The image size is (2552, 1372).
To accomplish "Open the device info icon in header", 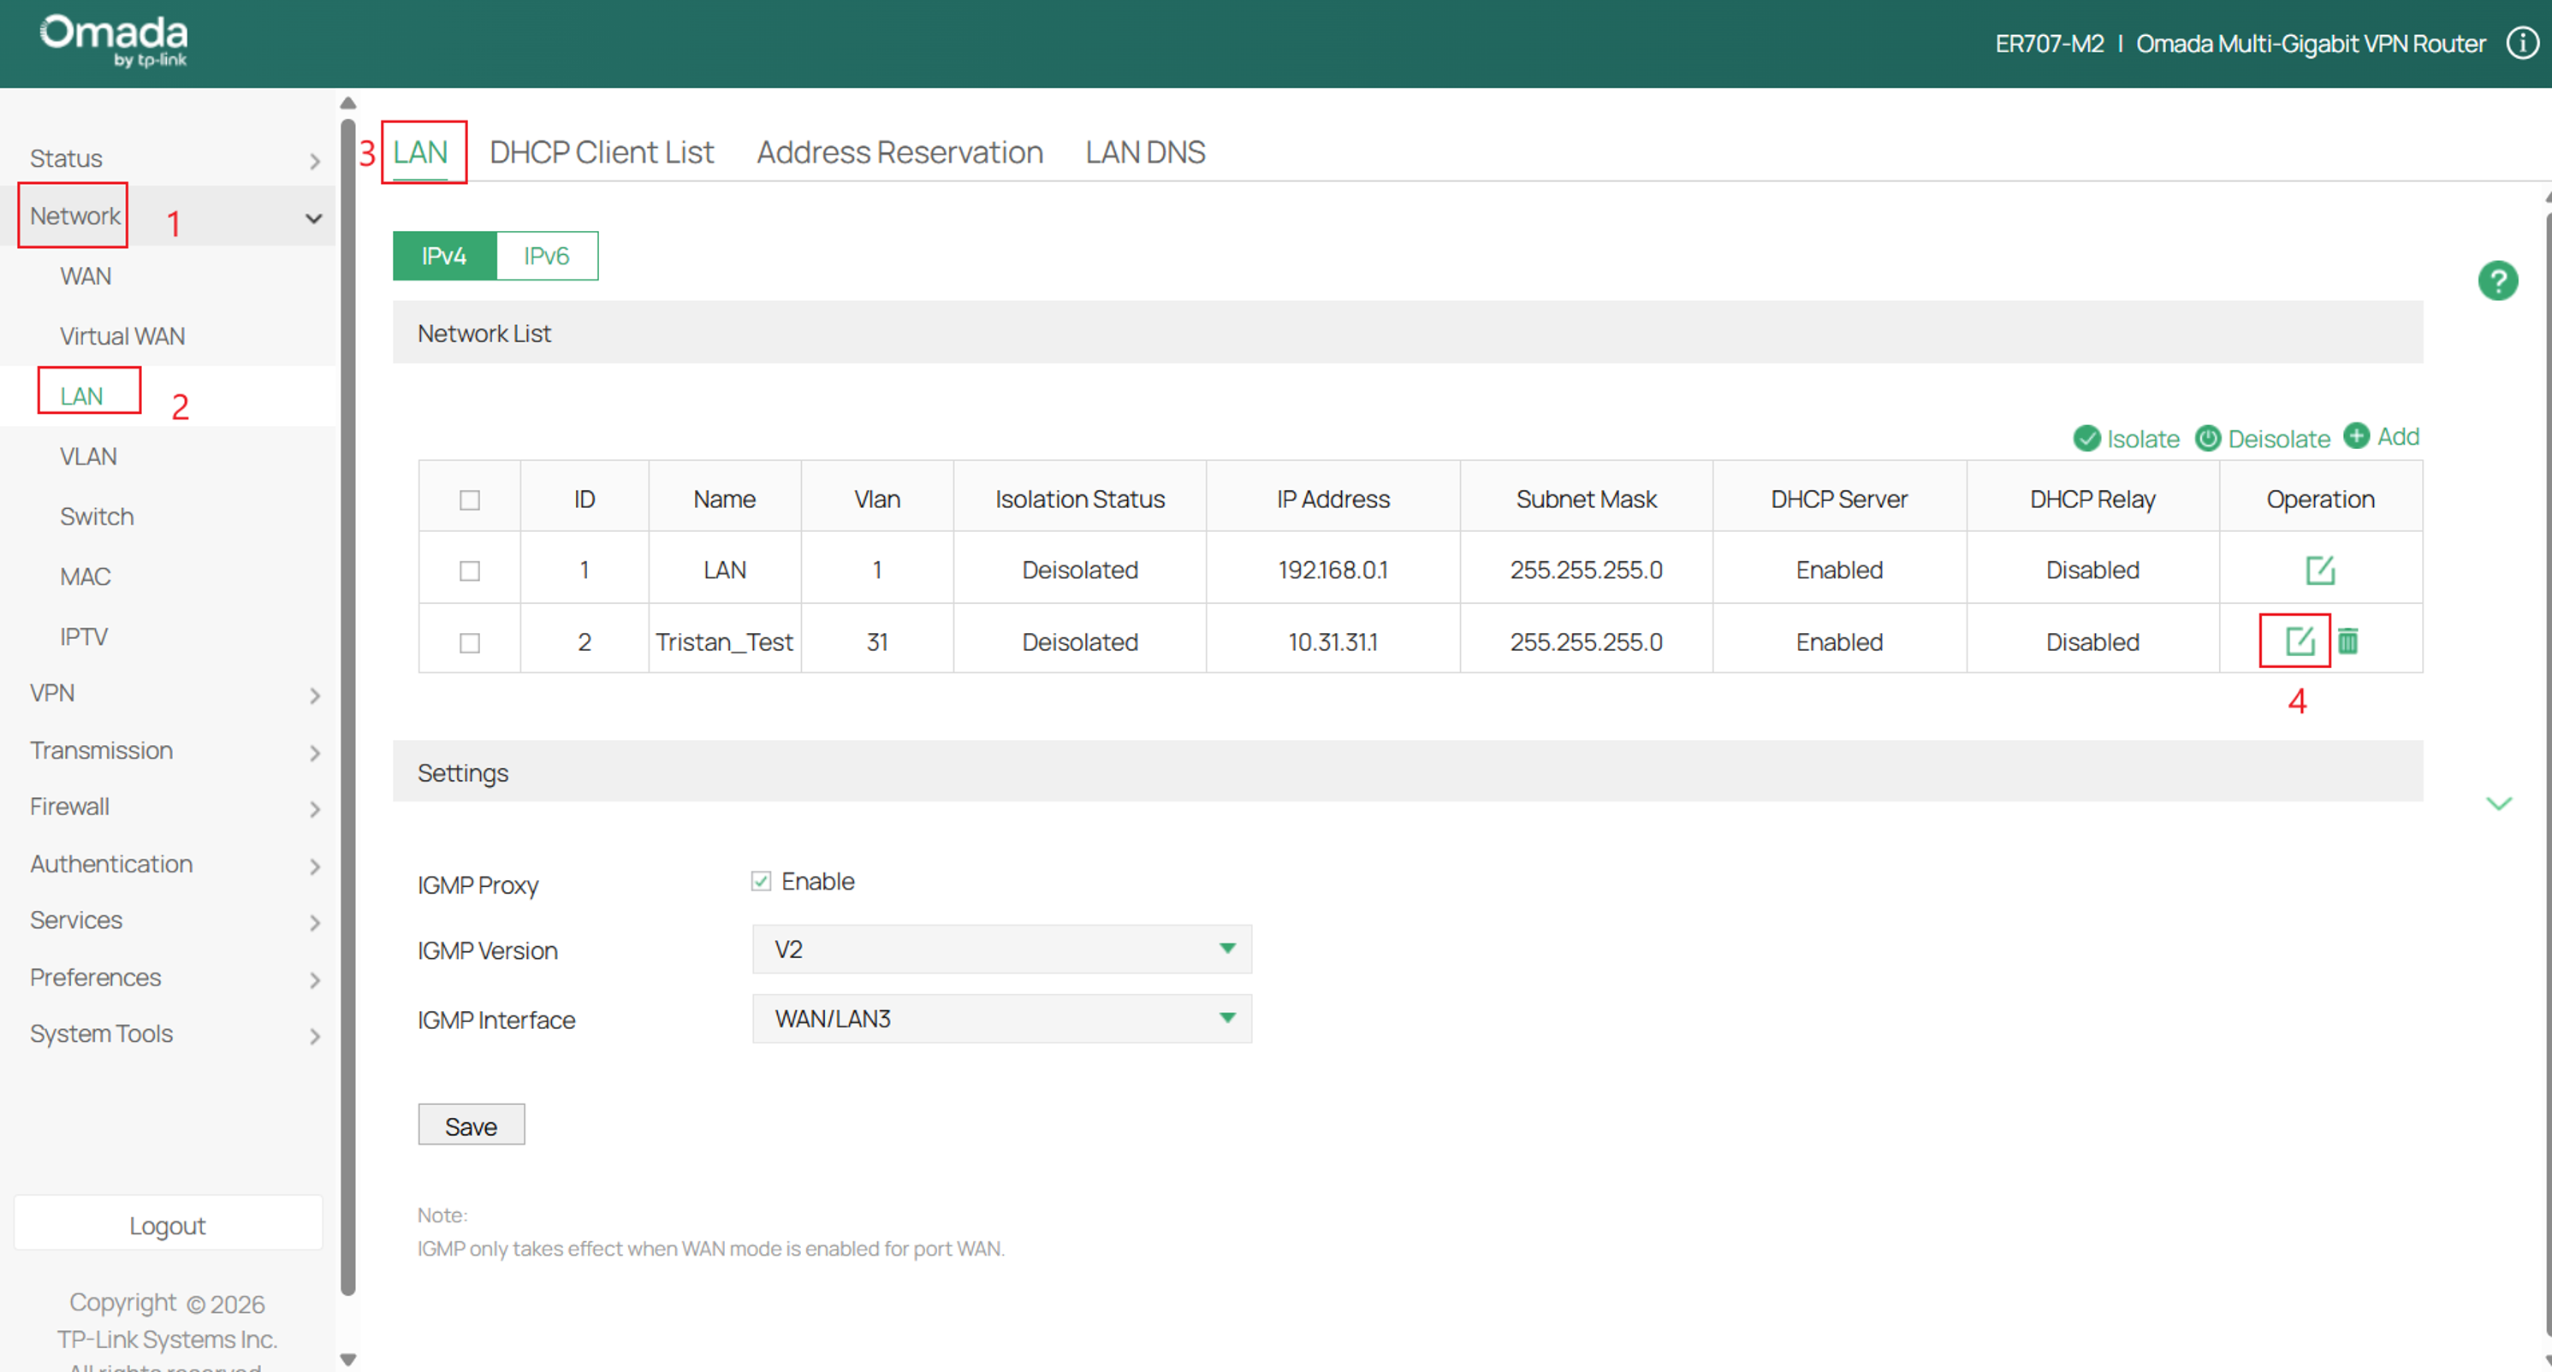I will tap(2522, 44).
